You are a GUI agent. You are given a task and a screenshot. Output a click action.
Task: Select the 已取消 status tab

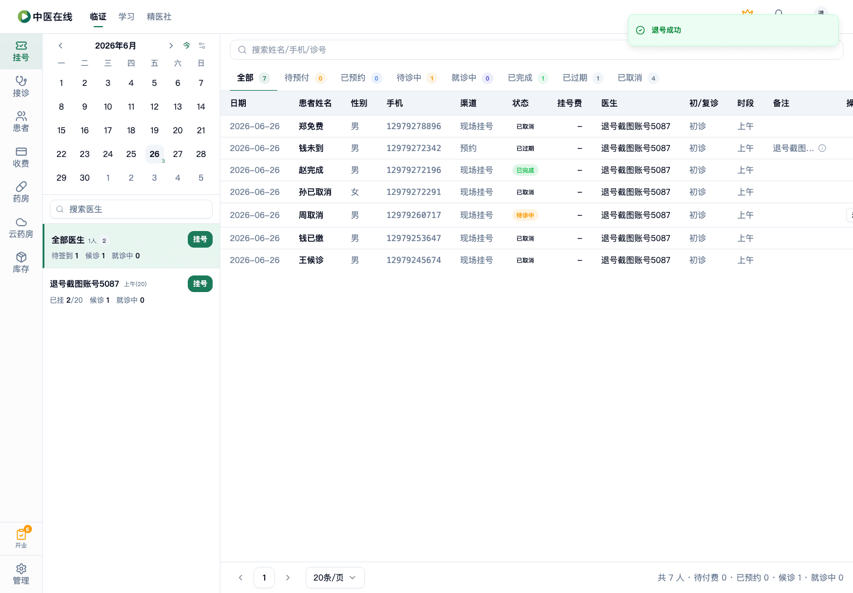click(x=638, y=78)
